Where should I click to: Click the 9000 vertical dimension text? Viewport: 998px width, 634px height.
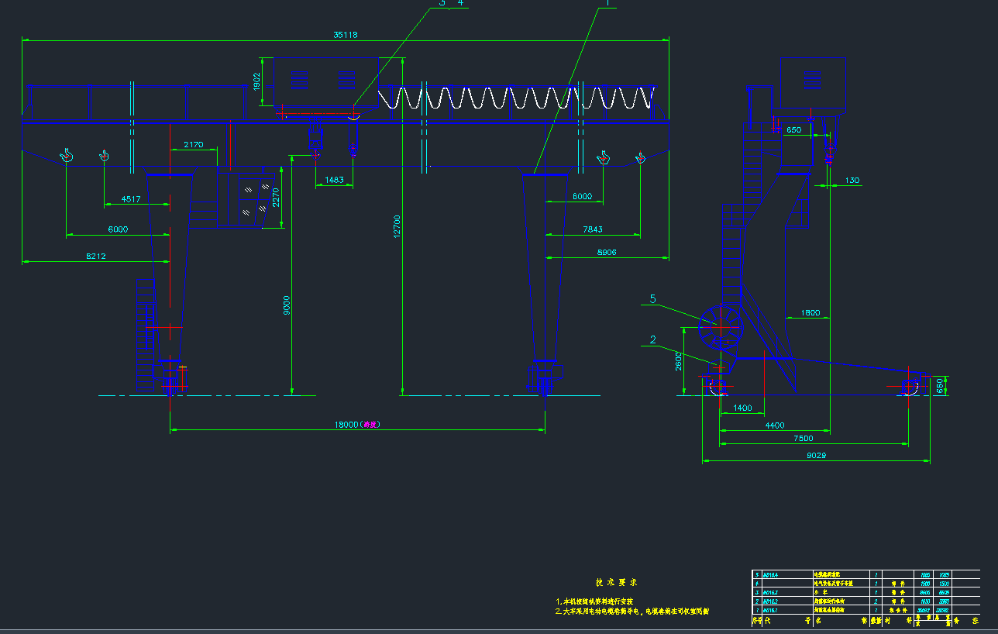coord(286,305)
